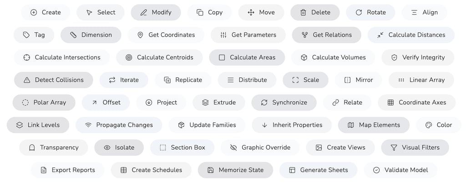Image resolution: width=466 pixels, height=186 pixels.
Task: Click the Validate Model chip
Action: 400,170
